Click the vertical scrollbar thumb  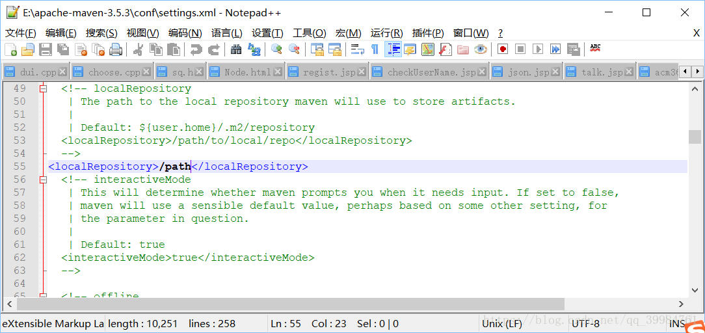coord(695,137)
